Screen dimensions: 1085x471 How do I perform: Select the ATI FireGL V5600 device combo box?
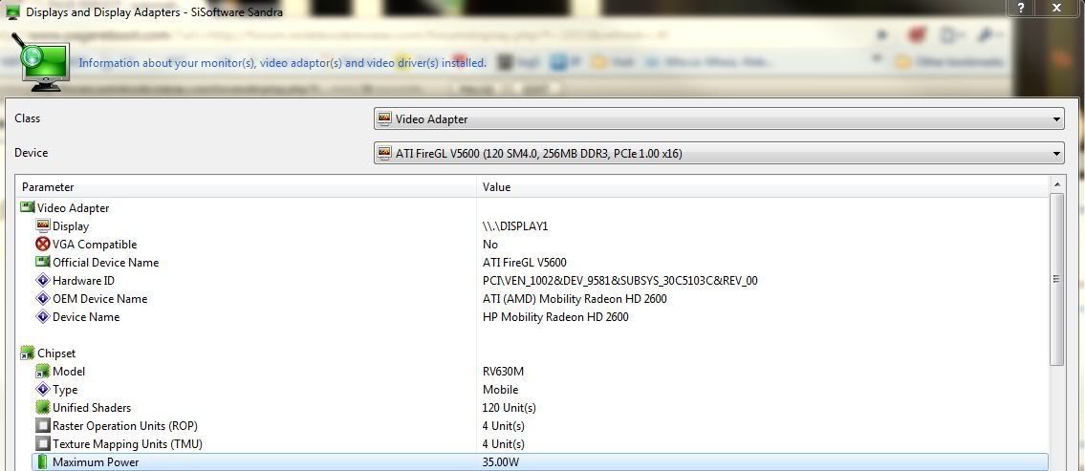(719, 153)
